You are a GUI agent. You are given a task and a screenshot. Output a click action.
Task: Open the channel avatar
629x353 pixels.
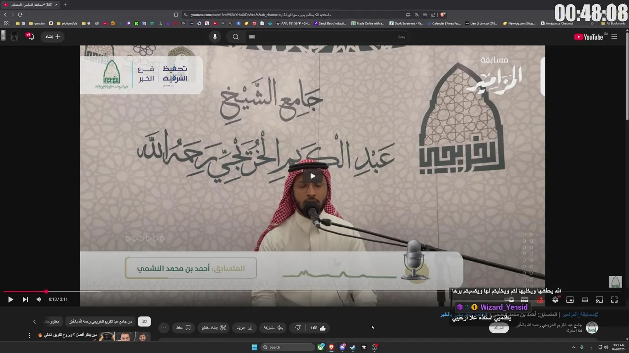point(592,328)
